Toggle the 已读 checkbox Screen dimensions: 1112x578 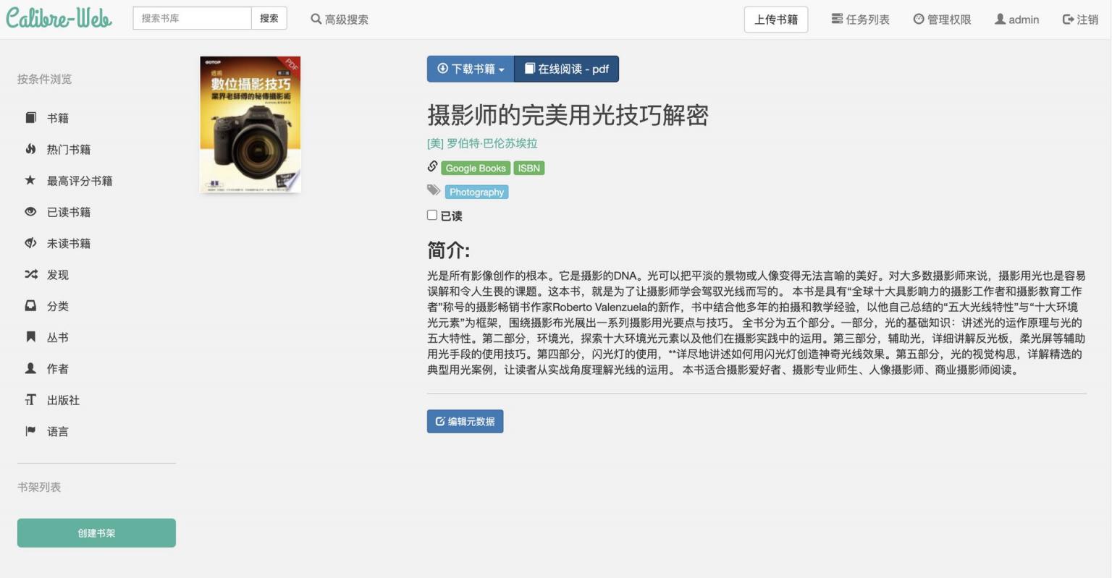point(432,215)
